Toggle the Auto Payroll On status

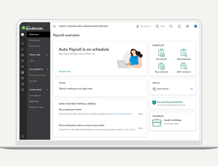pyautogui.click(x=191, y=89)
